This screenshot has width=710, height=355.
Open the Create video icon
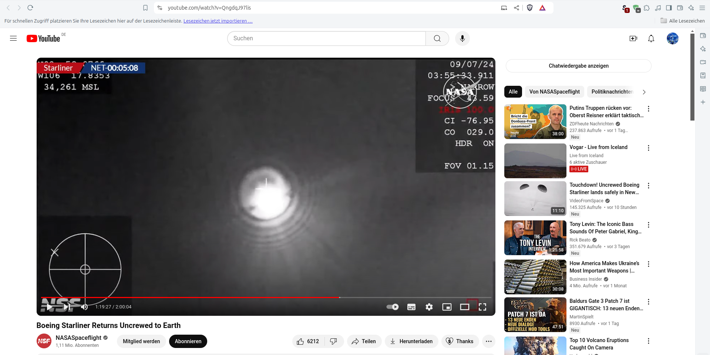633,38
